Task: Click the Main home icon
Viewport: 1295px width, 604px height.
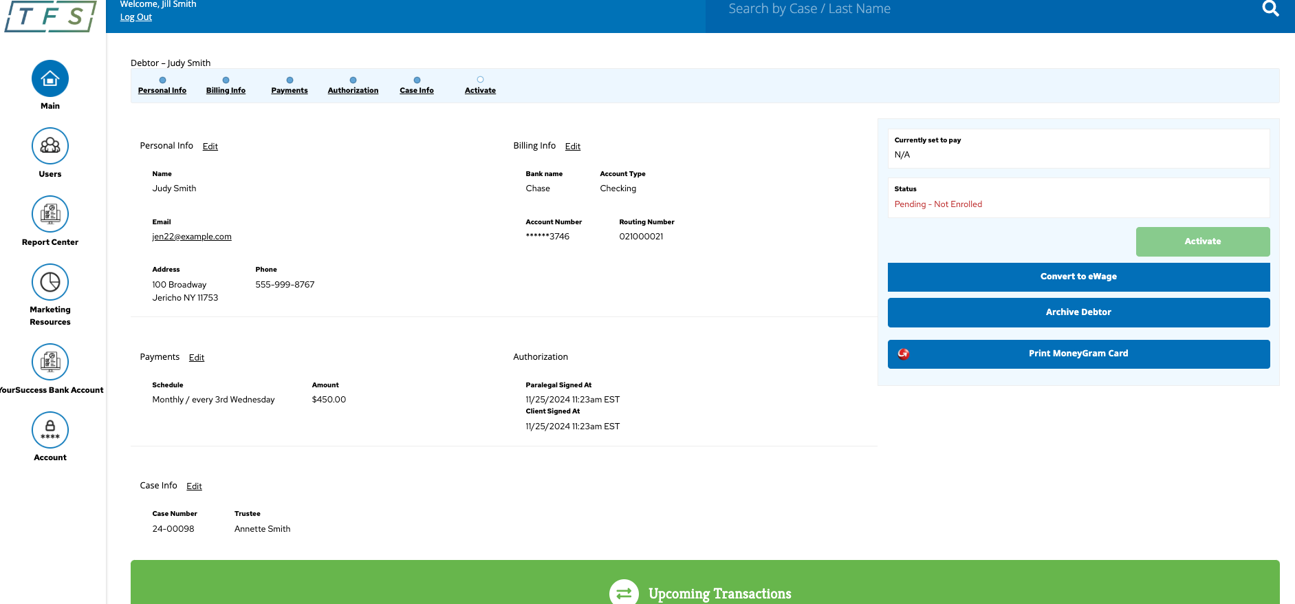Action: point(50,78)
